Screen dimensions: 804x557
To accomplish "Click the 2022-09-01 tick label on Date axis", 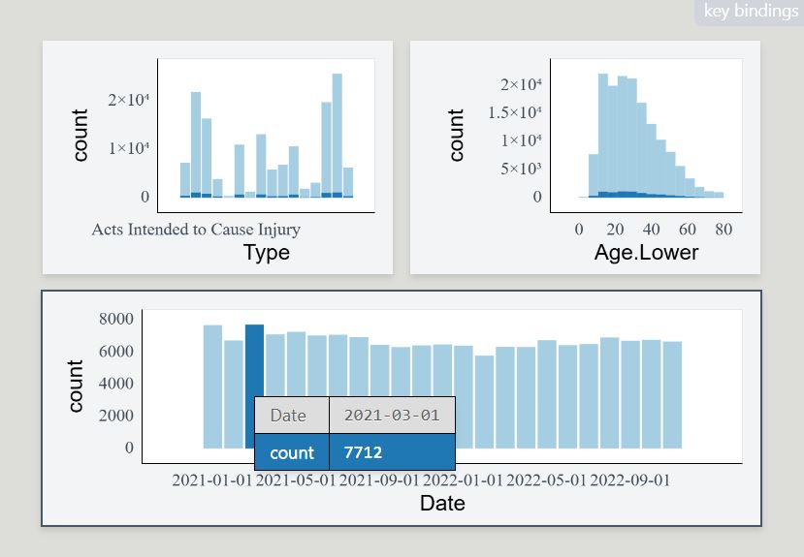I will pos(629,480).
